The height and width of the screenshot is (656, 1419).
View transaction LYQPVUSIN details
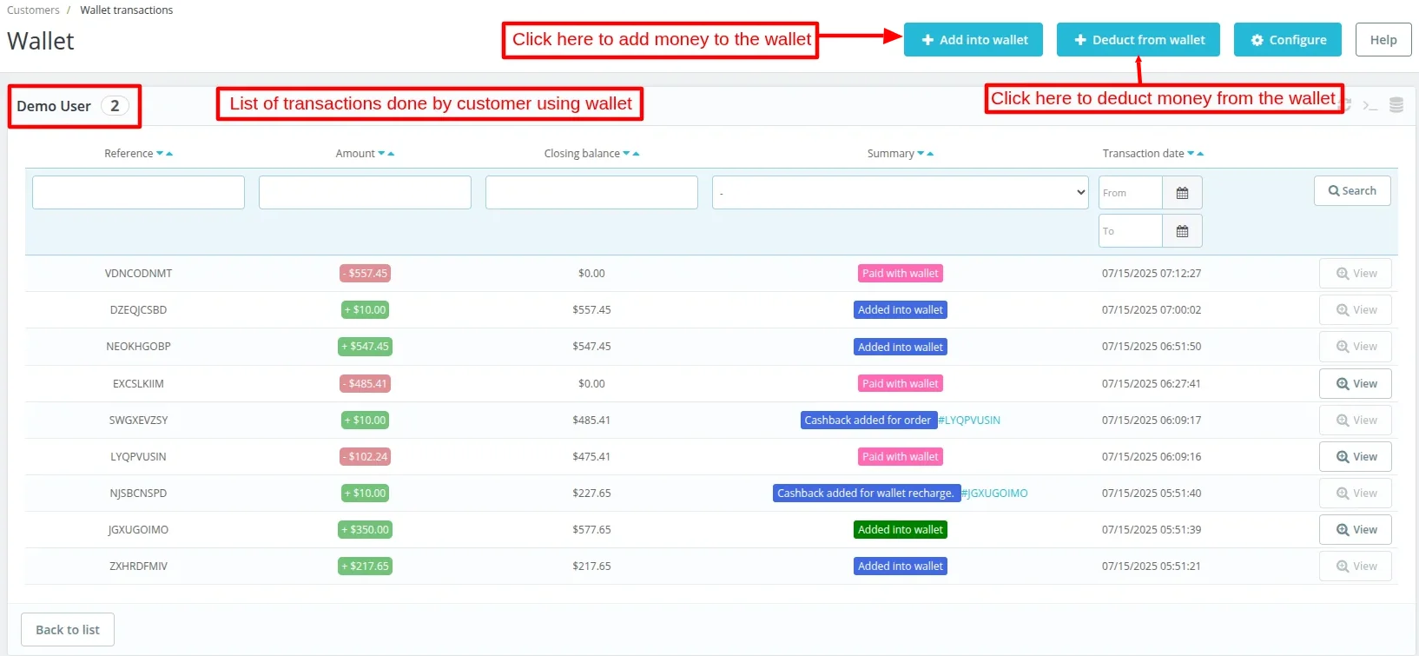point(1356,457)
